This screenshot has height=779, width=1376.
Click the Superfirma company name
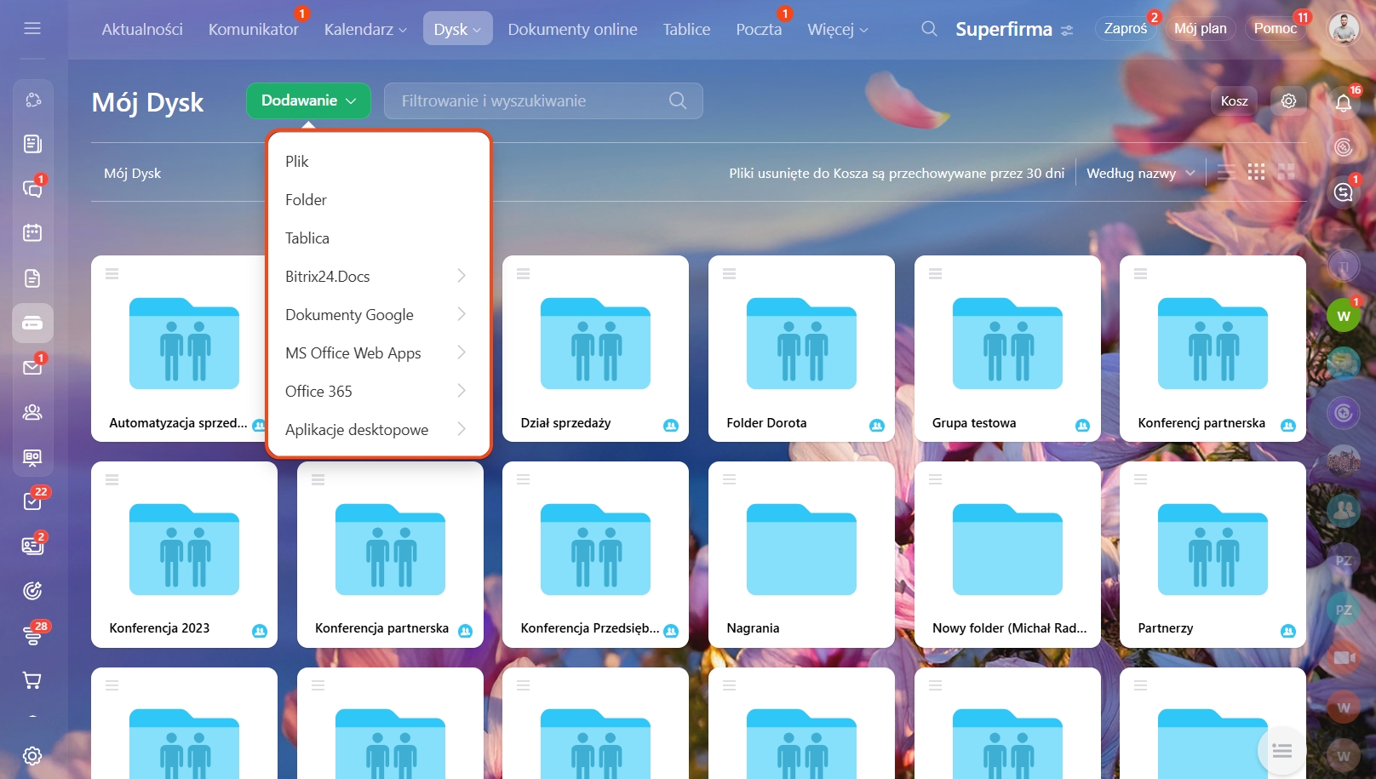(1004, 29)
